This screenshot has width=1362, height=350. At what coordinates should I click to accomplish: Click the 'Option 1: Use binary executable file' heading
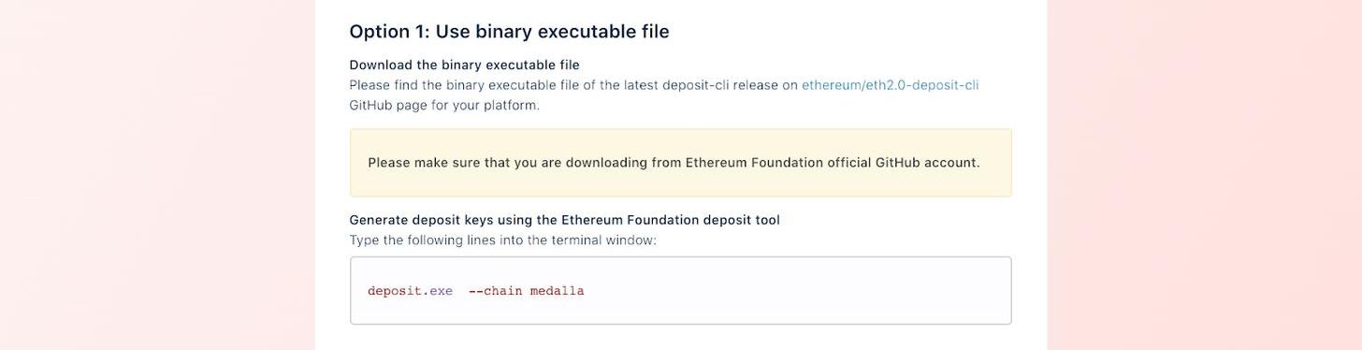509,31
